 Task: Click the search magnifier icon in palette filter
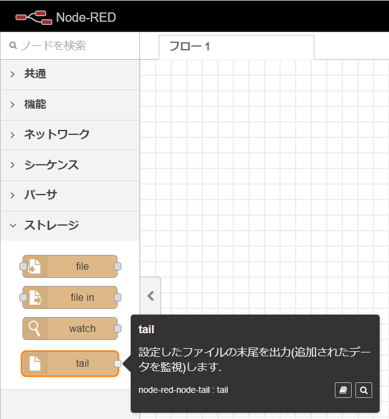click(13, 45)
